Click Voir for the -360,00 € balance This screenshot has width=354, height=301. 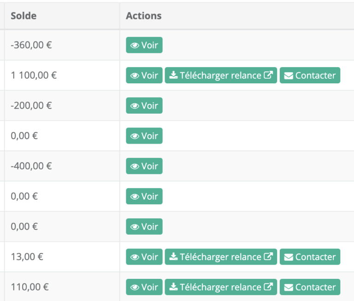[x=144, y=45]
